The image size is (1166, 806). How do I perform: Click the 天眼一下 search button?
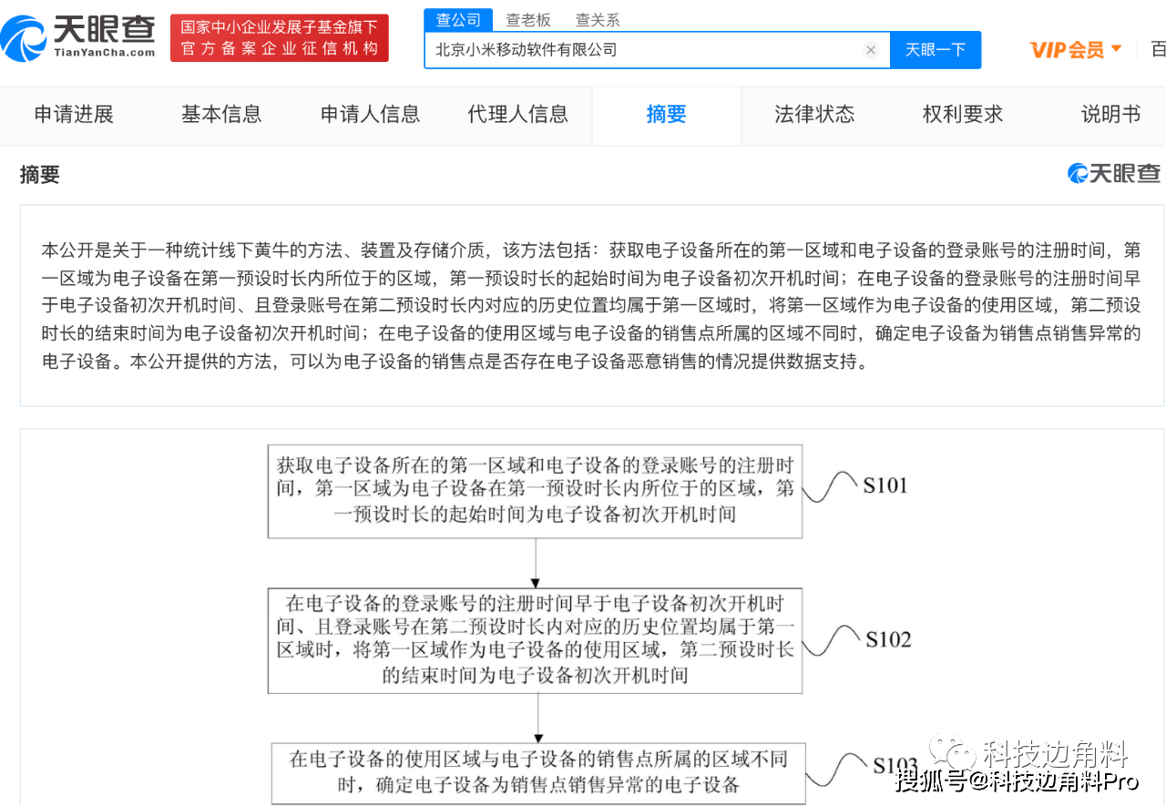pos(936,50)
